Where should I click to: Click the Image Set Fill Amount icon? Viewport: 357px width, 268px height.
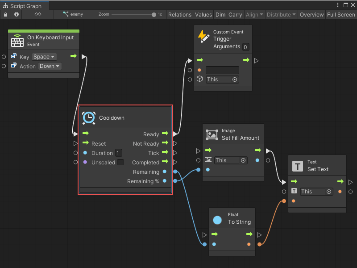(212, 134)
